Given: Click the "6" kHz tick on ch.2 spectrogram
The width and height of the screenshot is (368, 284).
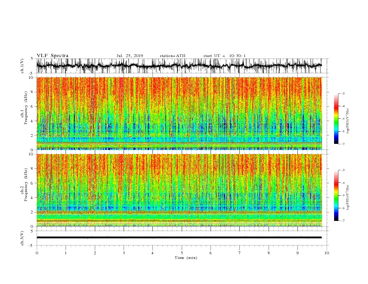Looking at the screenshot, I should (32, 183).
